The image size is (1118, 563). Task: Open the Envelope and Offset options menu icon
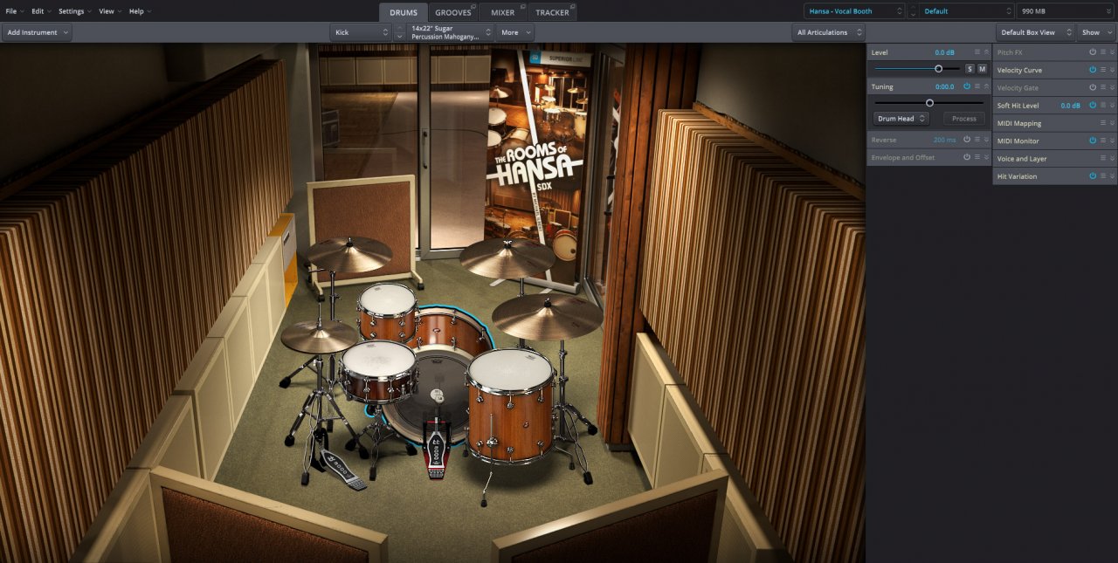point(977,157)
